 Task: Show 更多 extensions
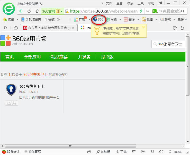182,19
